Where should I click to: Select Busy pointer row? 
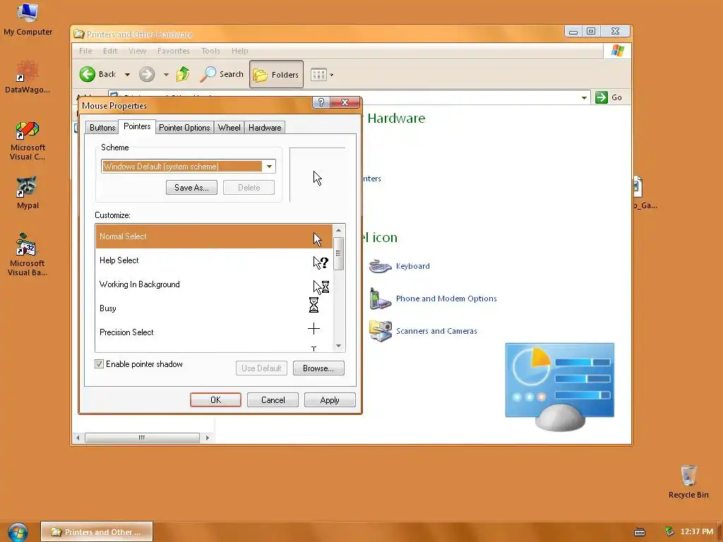click(214, 308)
